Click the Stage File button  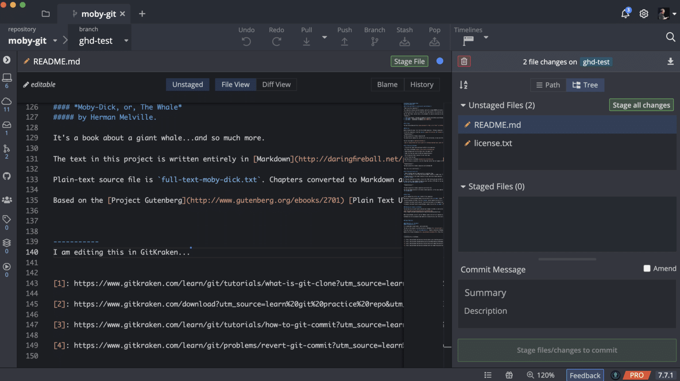point(409,61)
